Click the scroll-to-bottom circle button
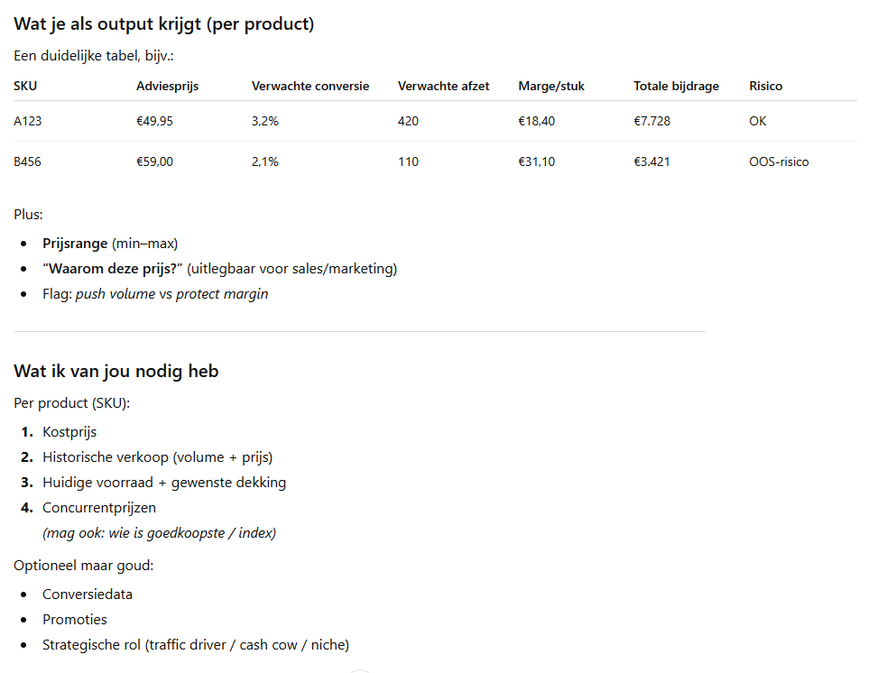This screenshot has height=673, width=887. (x=360, y=671)
